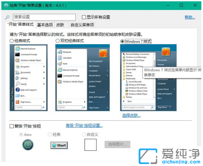Click the 选择图片... button
The width and height of the screenshot is (203, 166).
point(117,145)
